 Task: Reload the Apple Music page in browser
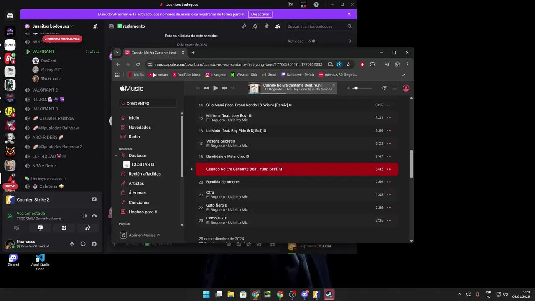(138, 64)
